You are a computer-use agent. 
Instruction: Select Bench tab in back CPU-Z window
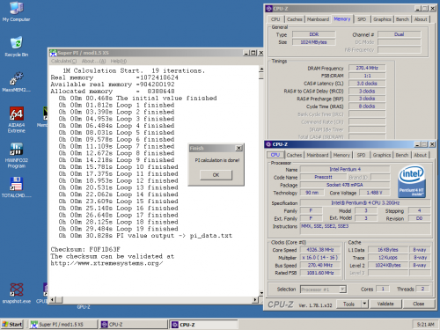tap(402, 19)
